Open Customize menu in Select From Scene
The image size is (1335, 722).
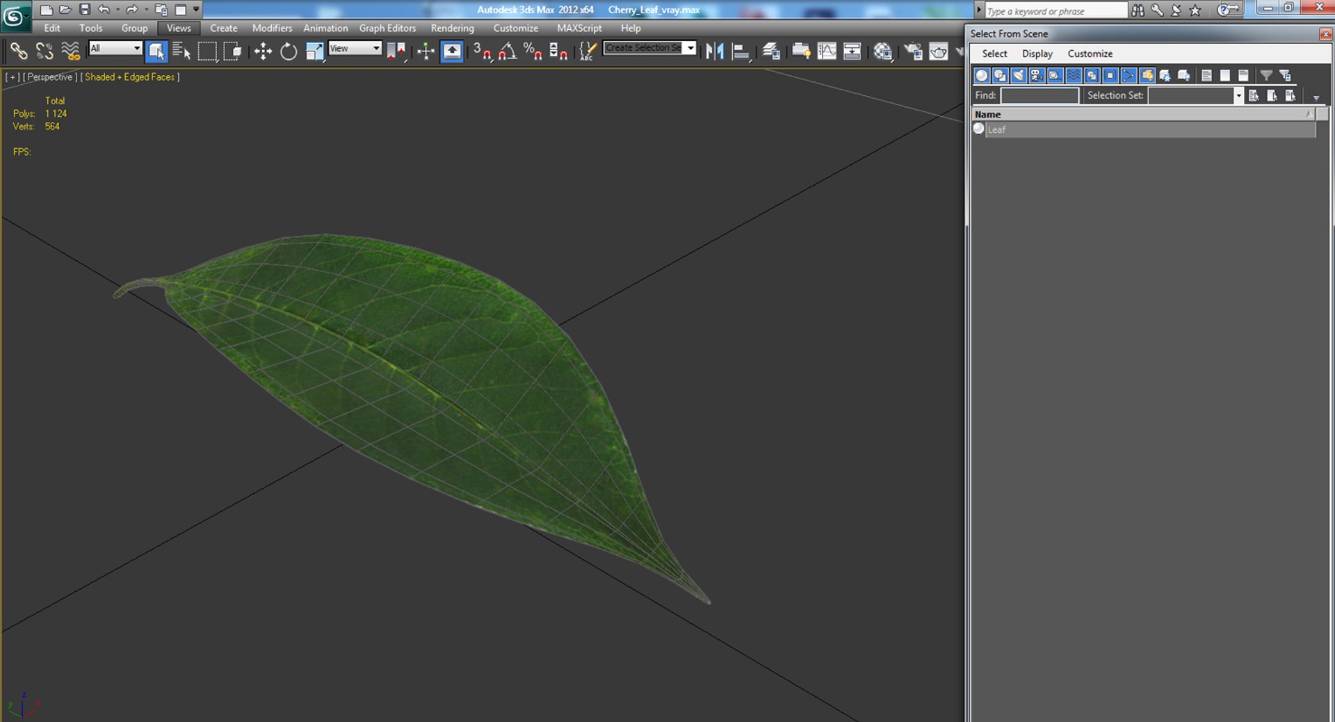click(x=1090, y=54)
